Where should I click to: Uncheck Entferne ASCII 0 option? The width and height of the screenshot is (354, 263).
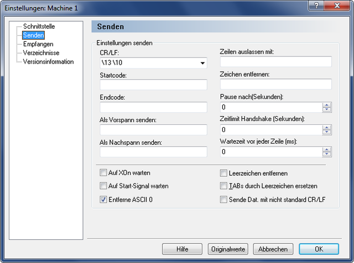pos(103,199)
